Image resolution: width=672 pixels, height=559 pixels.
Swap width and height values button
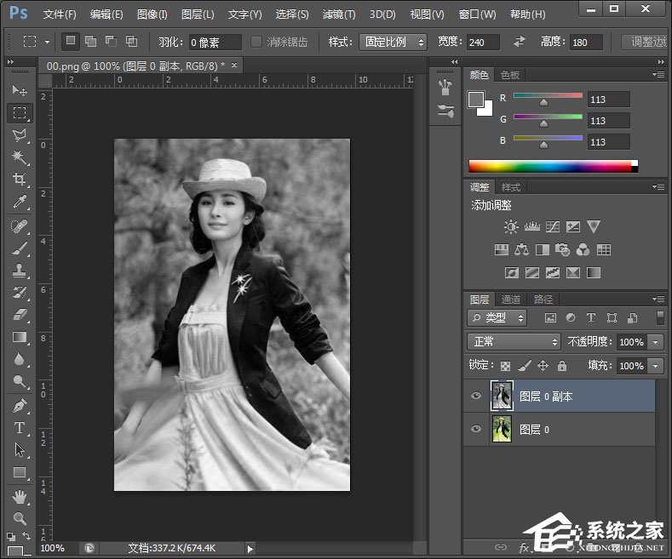(x=519, y=42)
